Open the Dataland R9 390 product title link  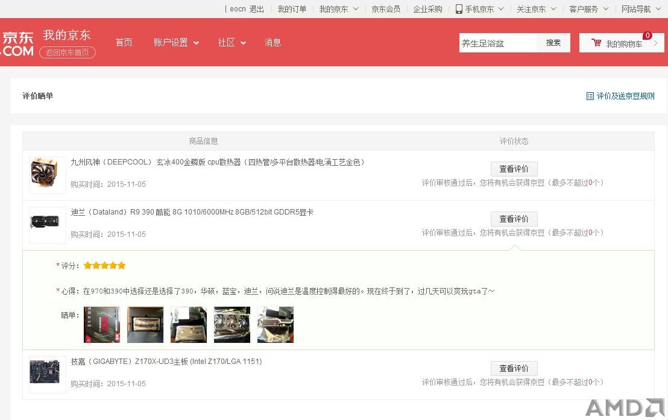(192, 212)
